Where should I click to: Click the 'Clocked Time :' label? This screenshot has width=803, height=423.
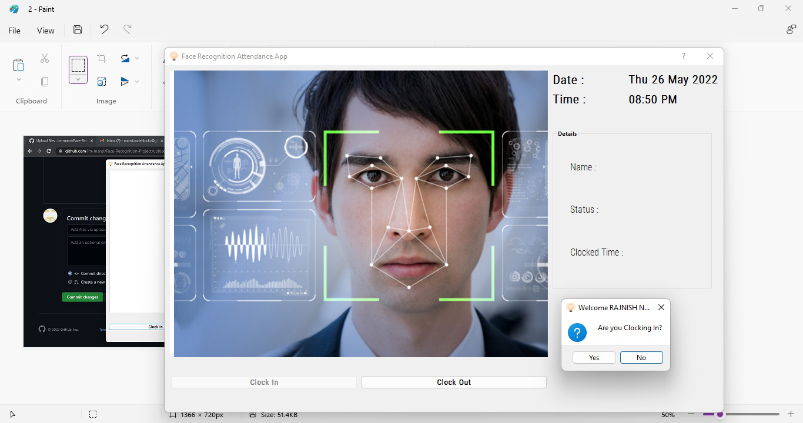click(x=597, y=252)
